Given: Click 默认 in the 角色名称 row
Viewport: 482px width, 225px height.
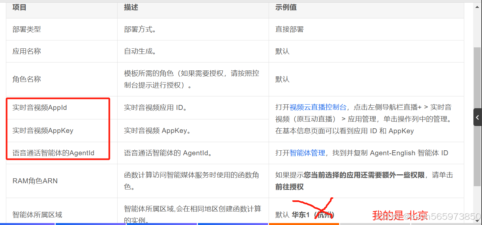Looking at the screenshot, I should (282, 79).
